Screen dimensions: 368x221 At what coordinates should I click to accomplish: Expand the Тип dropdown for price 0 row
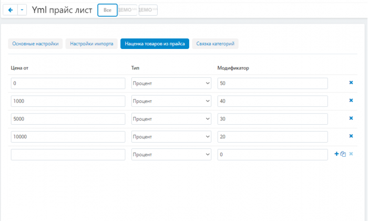[x=171, y=83]
